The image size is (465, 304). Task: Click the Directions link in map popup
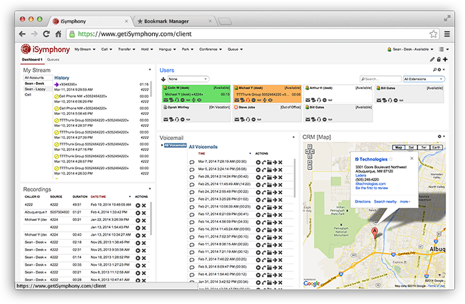(363, 200)
